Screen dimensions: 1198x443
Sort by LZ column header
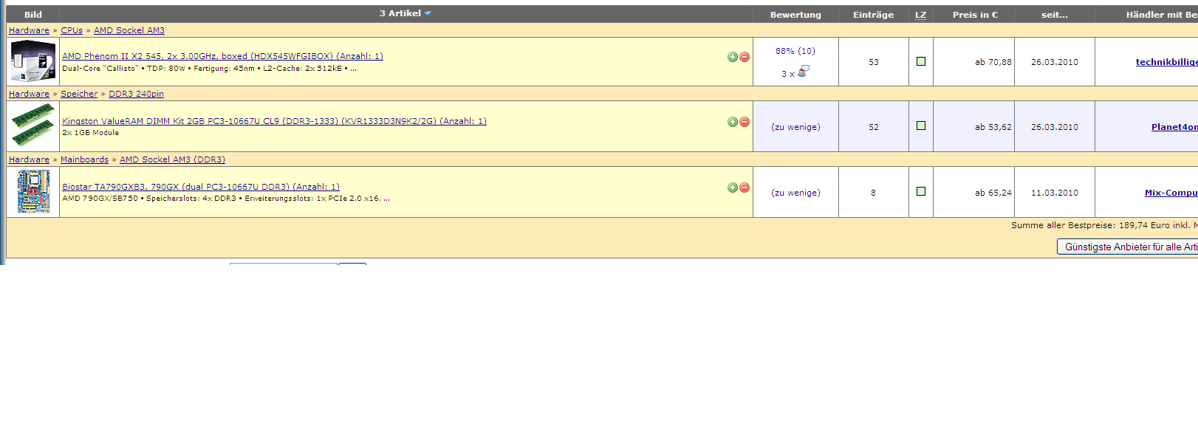[x=920, y=15]
